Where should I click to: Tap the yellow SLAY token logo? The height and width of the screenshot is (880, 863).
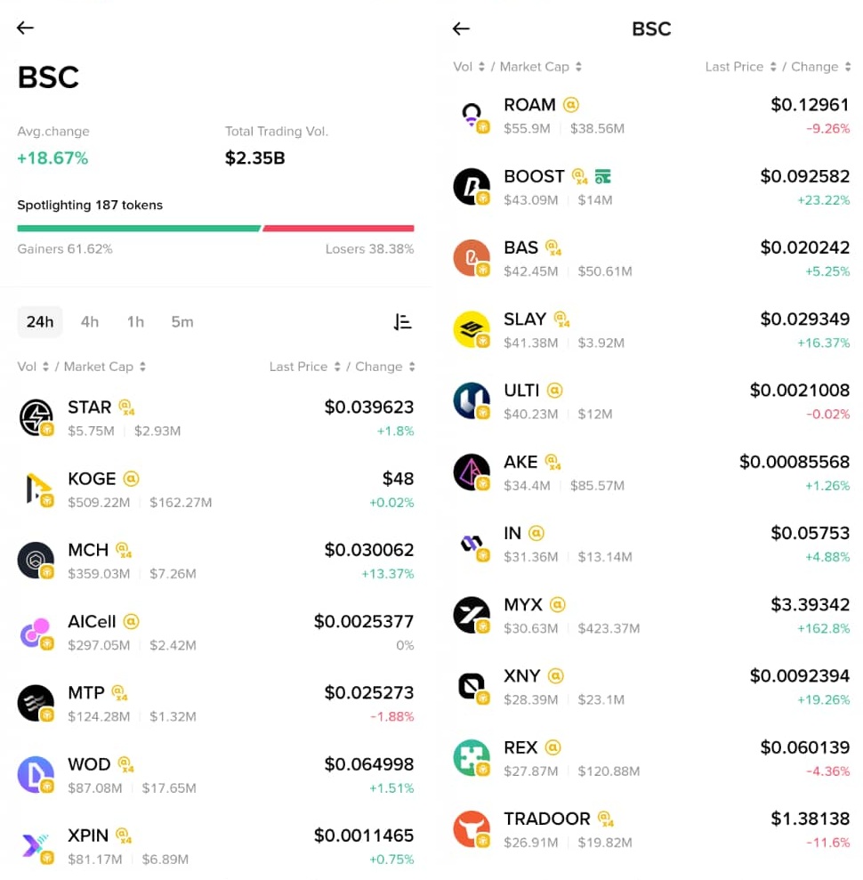(x=471, y=329)
